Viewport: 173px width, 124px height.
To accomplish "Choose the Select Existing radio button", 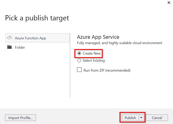I will [x=79, y=61].
